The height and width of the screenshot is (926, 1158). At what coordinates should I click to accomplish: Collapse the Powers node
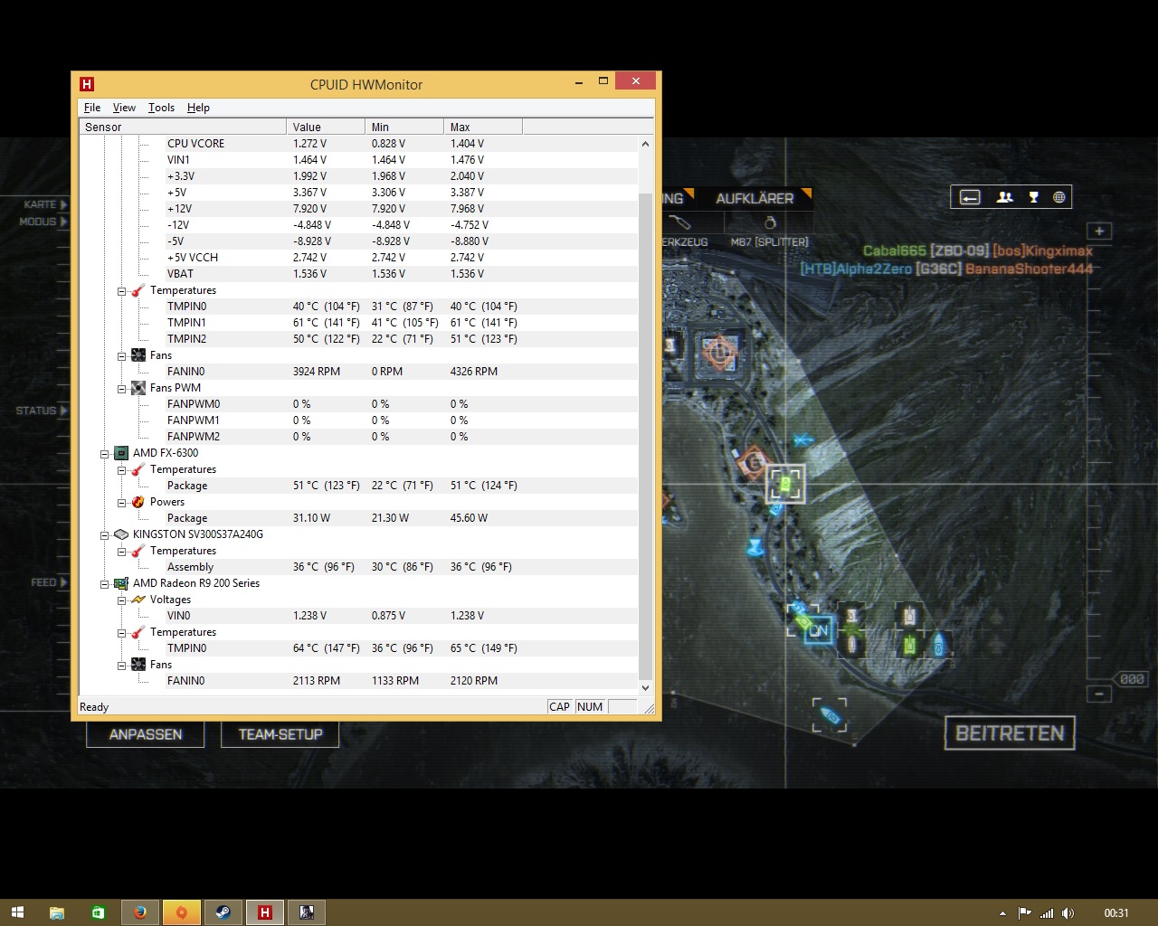121,502
